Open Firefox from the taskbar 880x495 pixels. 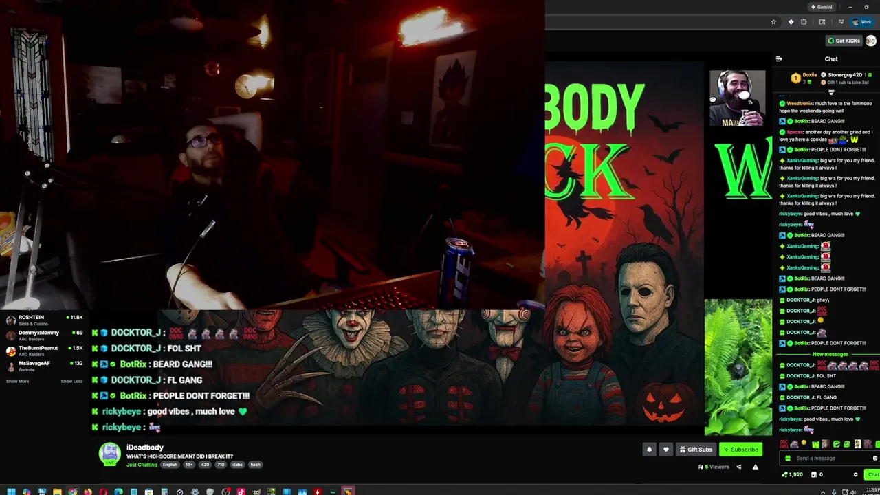tap(88, 492)
